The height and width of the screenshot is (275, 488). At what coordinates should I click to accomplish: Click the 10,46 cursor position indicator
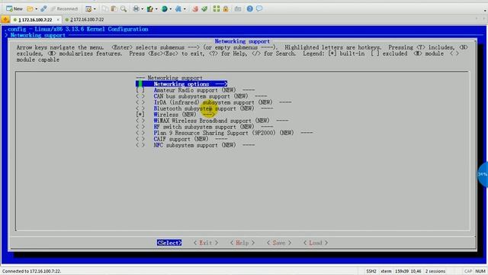click(416, 271)
